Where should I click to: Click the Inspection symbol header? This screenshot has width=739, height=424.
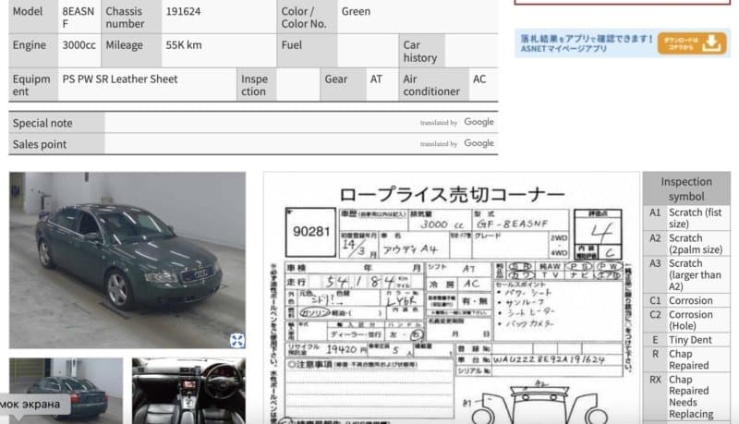pos(686,188)
